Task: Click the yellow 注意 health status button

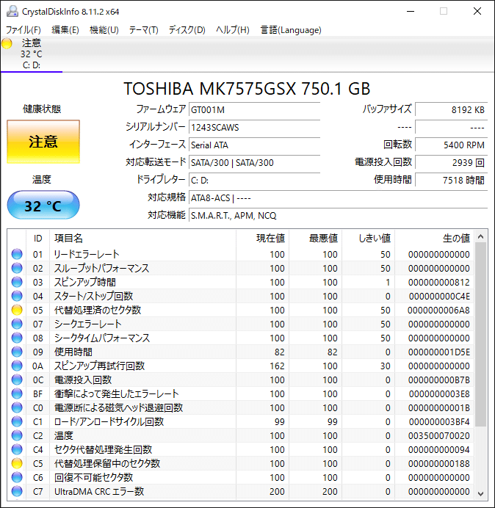Action: 43,142
